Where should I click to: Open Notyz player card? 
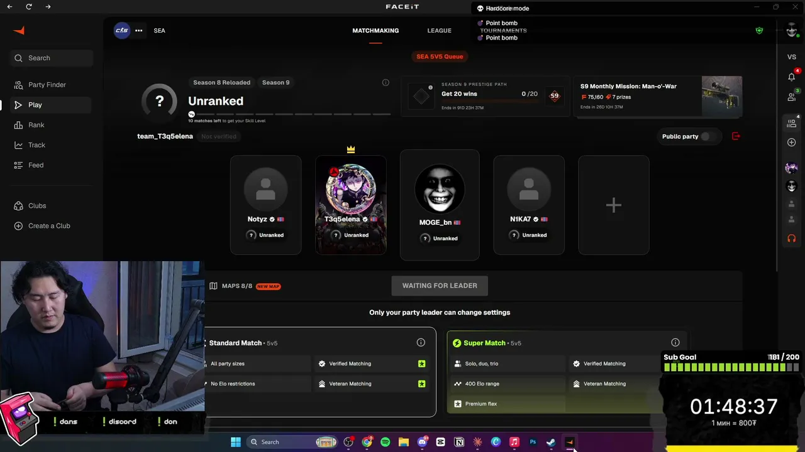coord(265,205)
